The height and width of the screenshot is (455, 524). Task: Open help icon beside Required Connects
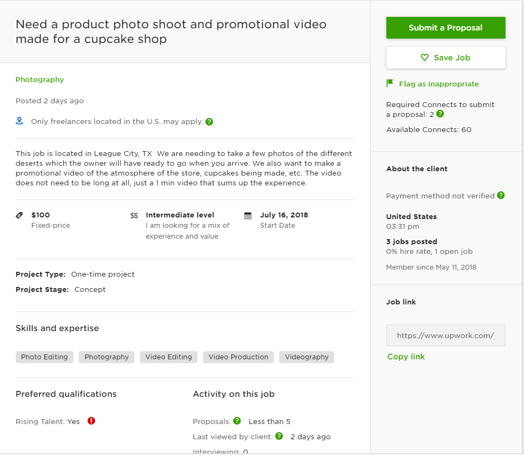[x=440, y=114]
